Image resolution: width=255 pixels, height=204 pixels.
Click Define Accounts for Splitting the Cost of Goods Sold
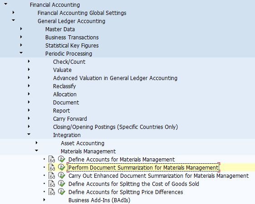point(134,184)
